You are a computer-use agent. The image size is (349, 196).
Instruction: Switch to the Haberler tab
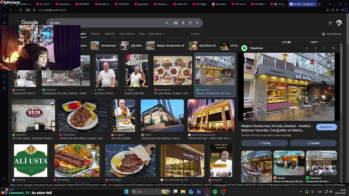point(110,34)
